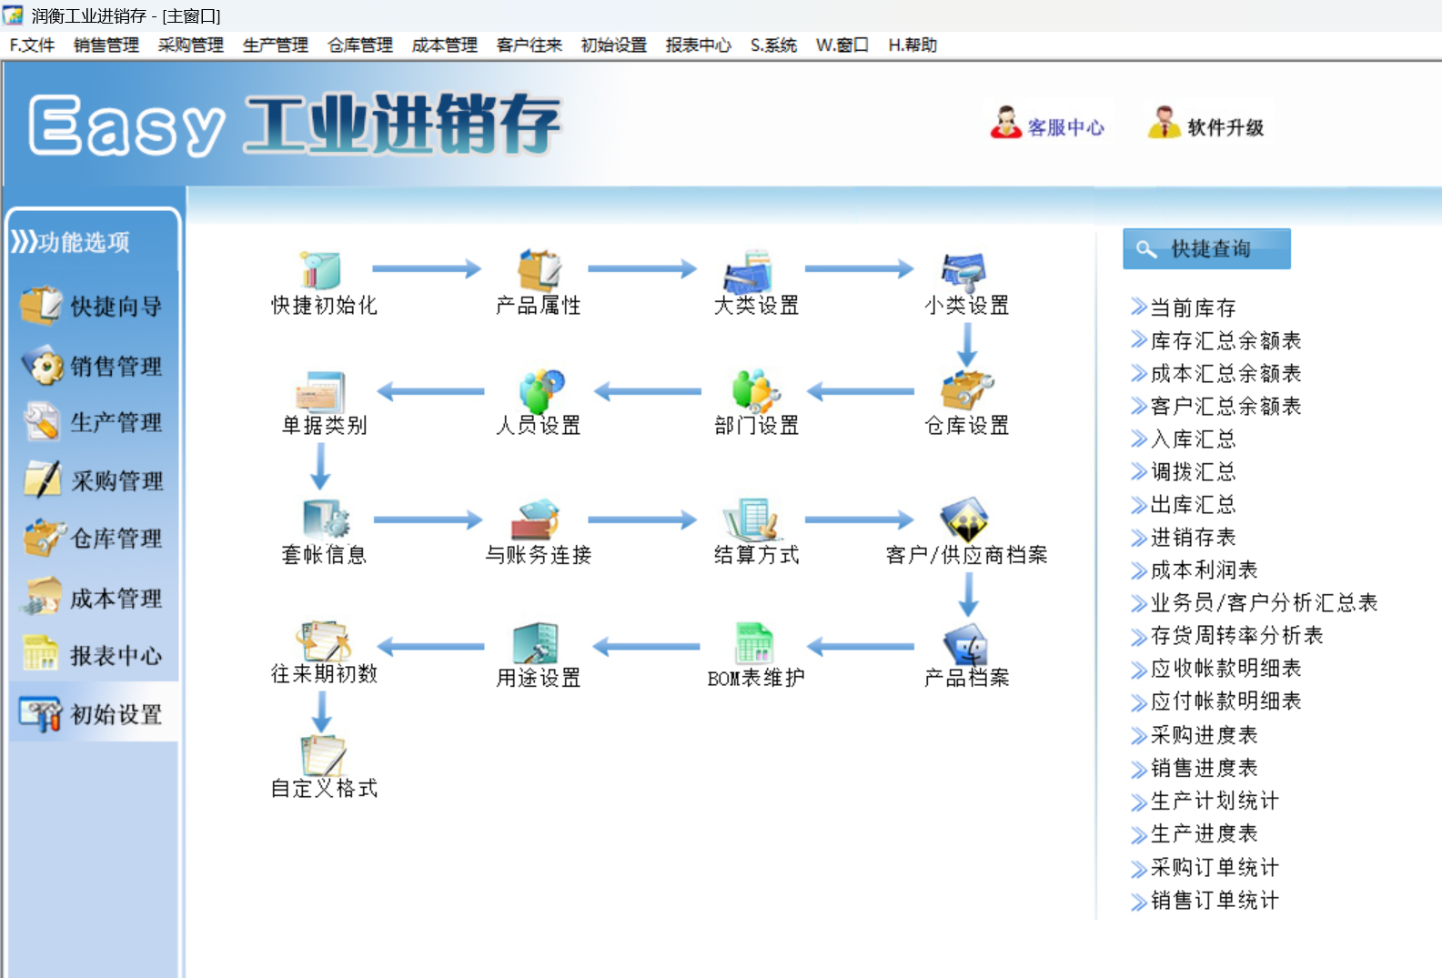Select 采购管理 in the sidebar
The image size is (1442, 978).
point(92,480)
